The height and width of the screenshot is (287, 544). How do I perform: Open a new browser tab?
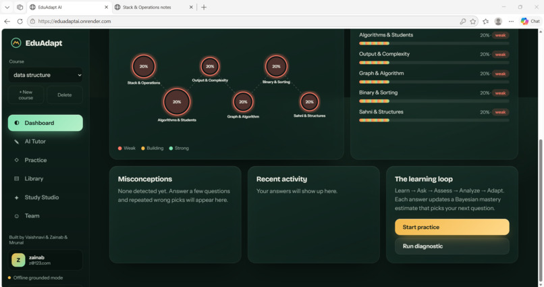pyautogui.click(x=204, y=7)
